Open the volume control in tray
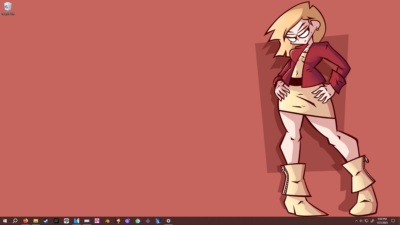This screenshot has width=400, height=225. [361, 221]
